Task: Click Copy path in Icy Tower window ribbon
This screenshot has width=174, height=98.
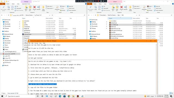Action: point(18,8)
